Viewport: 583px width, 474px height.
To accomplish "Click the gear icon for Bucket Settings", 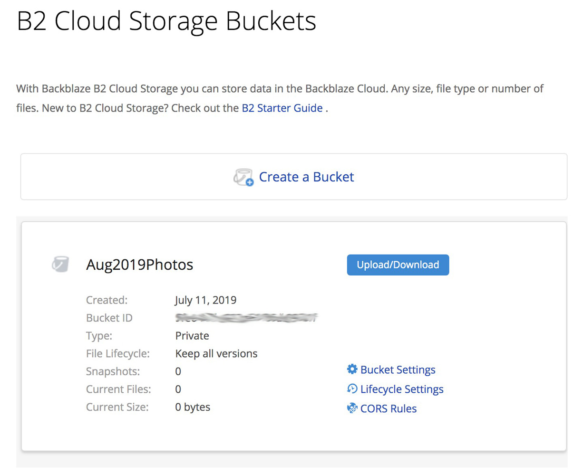I will coord(352,369).
